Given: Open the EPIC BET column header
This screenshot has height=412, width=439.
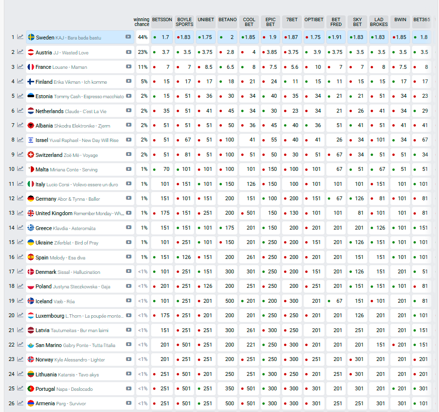Looking at the screenshot, I should (271, 22).
